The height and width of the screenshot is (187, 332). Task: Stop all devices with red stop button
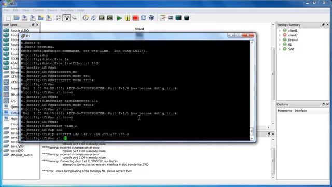[135, 18]
